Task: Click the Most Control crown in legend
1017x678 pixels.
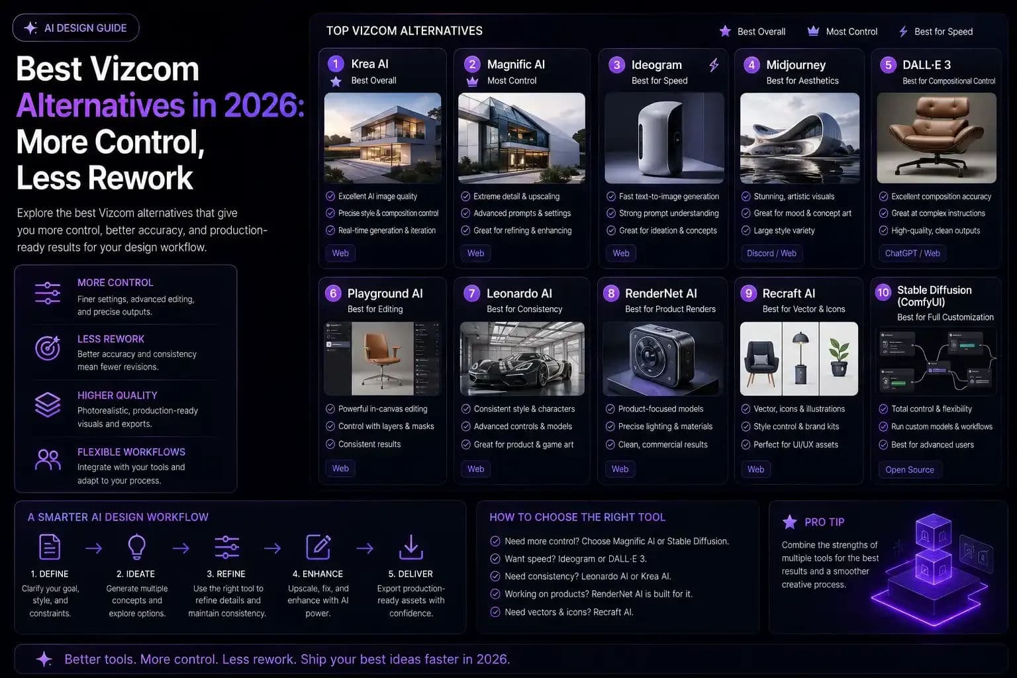Action: (813, 31)
